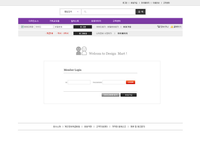This screenshot has width=200, height=152.
Task: Click the member avatars welcome icon
Action: point(81,51)
